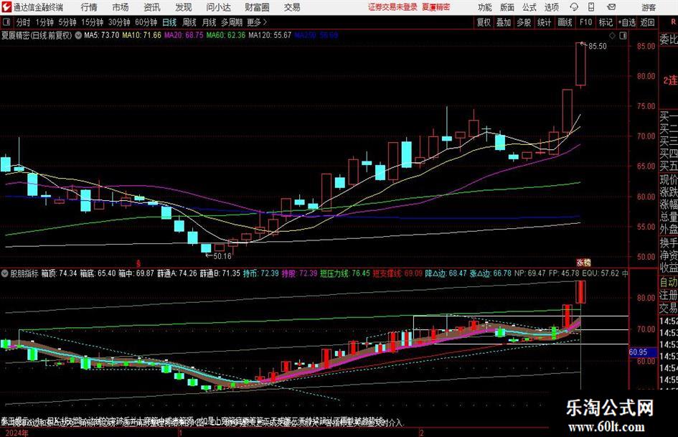Click the MA20: 68.75 indicator value
The height and width of the screenshot is (437, 678).
pos(184,35)
